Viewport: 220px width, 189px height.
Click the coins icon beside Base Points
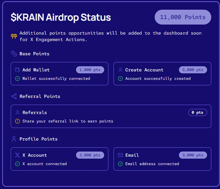pyautogui.click(x=14, y=54)
